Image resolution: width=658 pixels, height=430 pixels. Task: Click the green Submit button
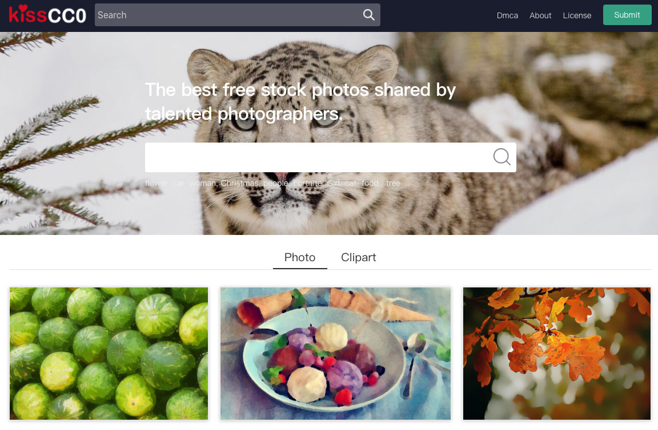pos(627,15)
